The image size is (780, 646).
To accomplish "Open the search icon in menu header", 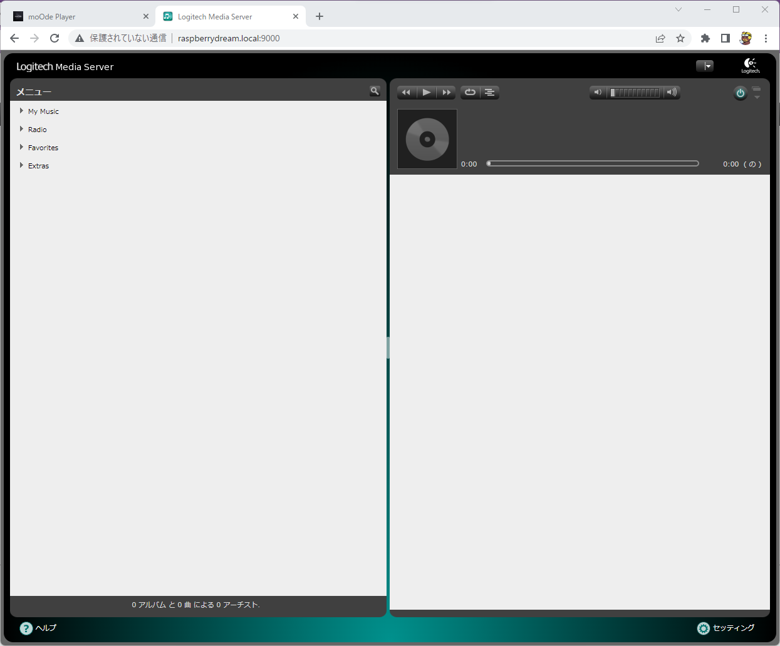I will pyautogui.click(x=375, y=91).
